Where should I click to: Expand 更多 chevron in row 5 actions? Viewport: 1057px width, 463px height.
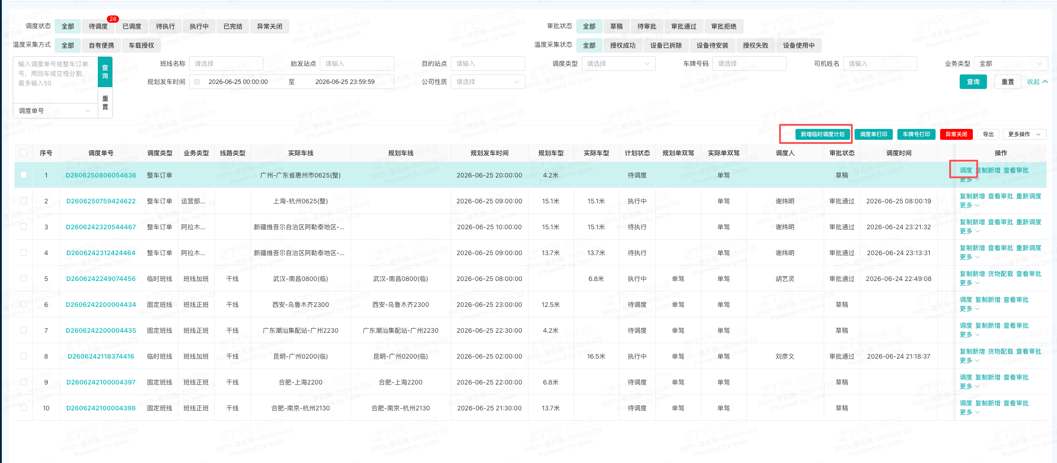click(x=977, y=283)
